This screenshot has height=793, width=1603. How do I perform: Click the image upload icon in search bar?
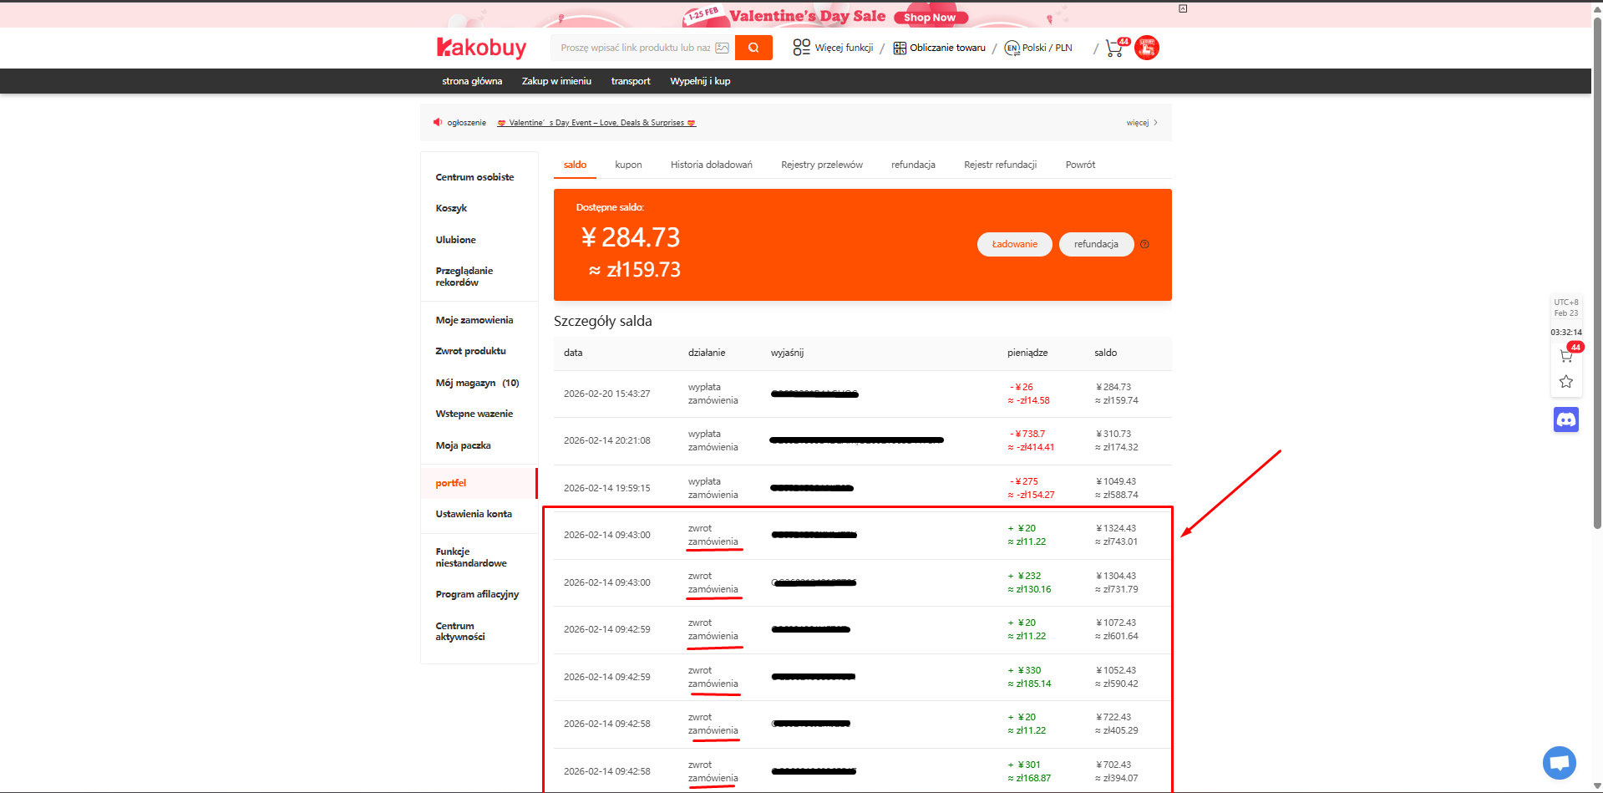721,48
